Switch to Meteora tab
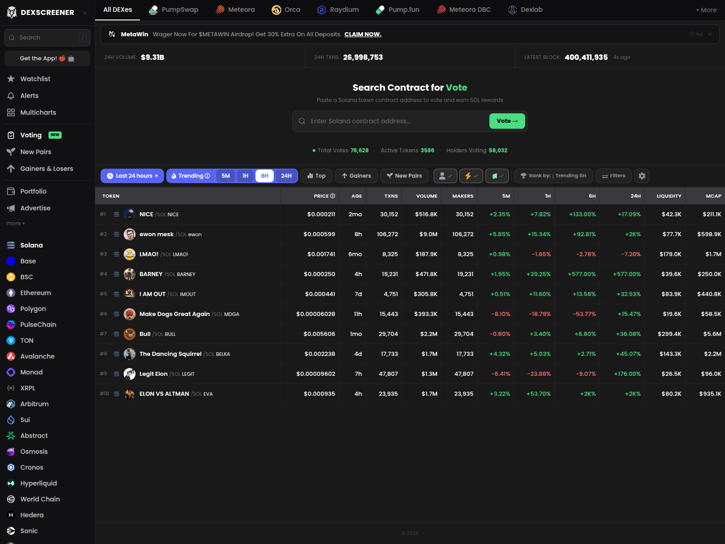 click(235, 10)
